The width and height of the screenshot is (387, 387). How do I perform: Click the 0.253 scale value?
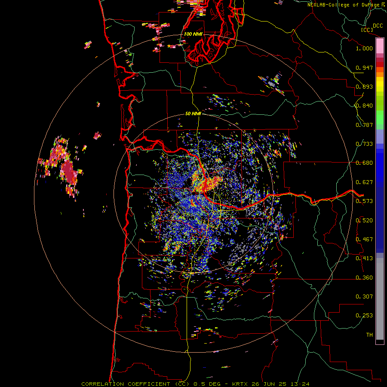364,316
